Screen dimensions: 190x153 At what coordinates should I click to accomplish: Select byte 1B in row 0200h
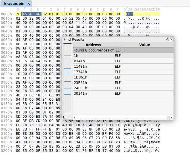(98, 151)
